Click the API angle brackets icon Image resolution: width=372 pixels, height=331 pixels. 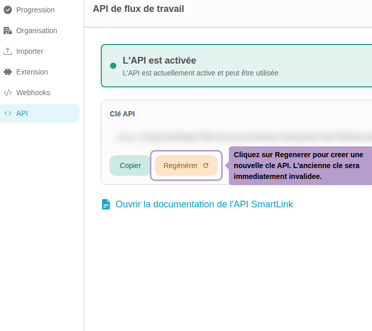(x=8, y=113)
